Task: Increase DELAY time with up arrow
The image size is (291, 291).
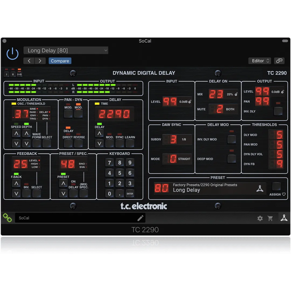Action: (99, 133)
